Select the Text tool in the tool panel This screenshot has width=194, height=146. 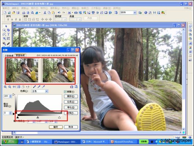8,34
